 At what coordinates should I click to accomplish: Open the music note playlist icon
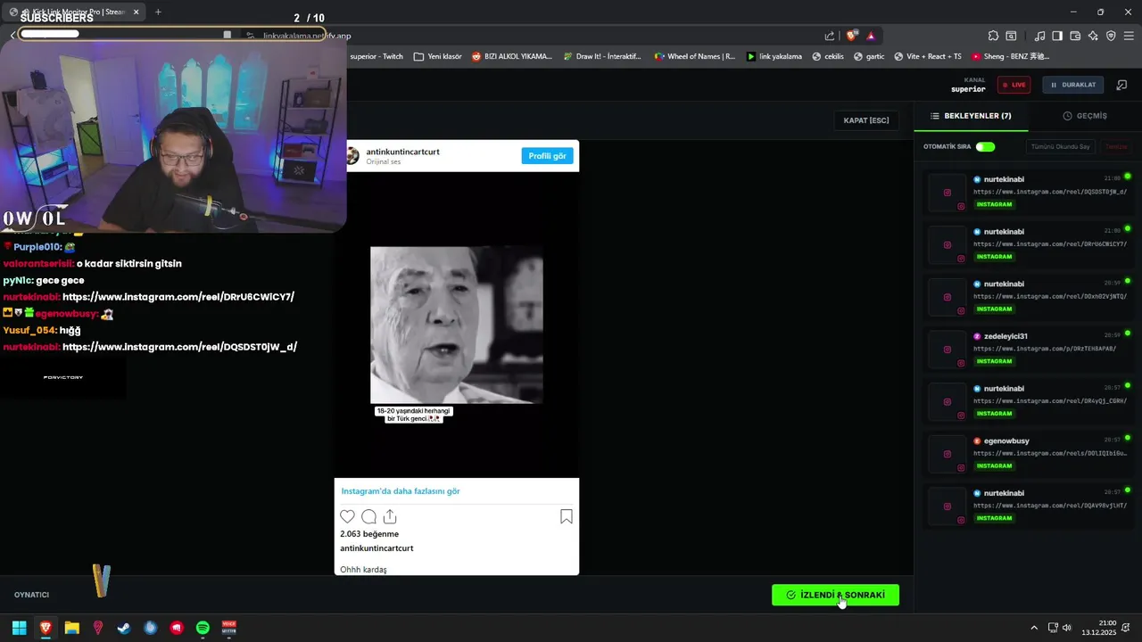pyautogui.click(x=1039, y=36)
